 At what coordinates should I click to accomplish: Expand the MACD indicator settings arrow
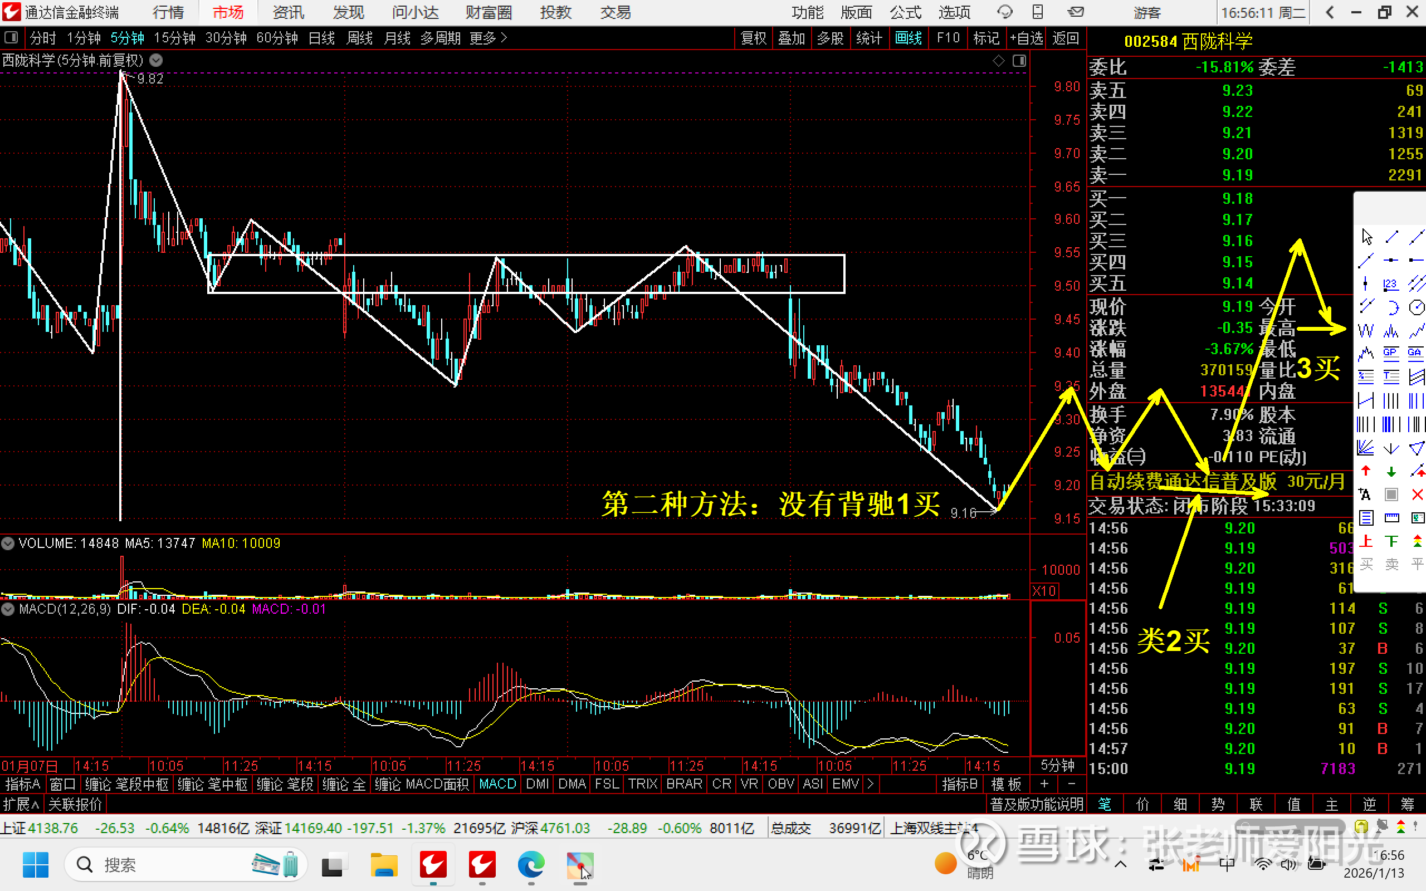(8, 609)
